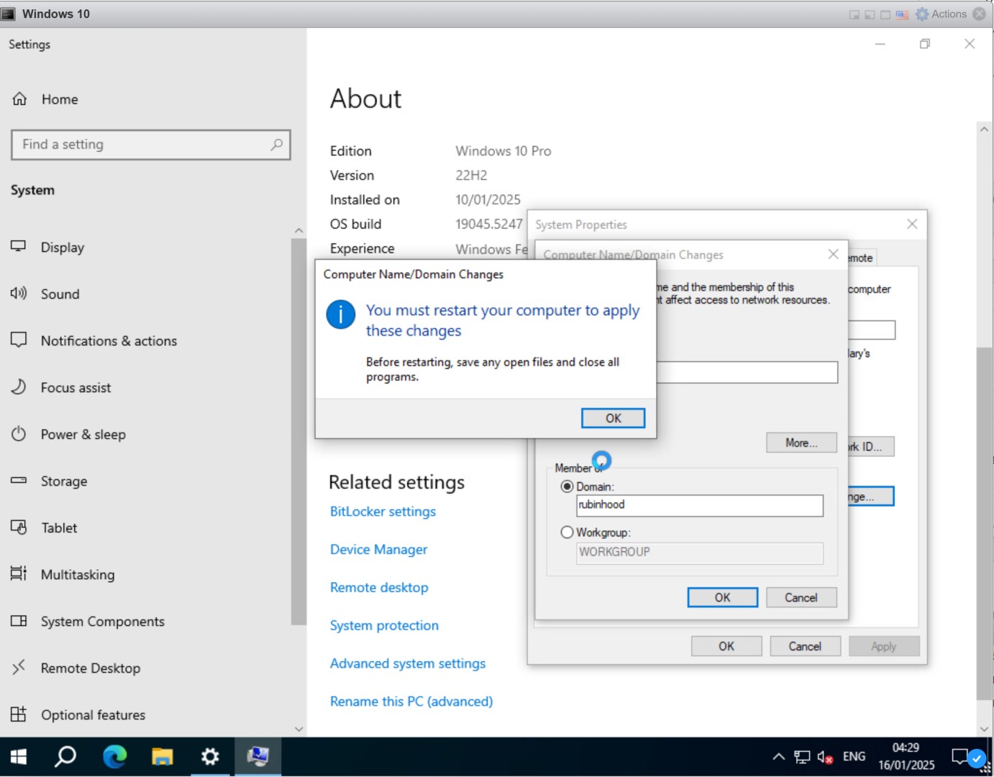This screenshot has height=777, width=994.
Task: Click OK in Computer Name/Domain Changes window
Action: 723,598
